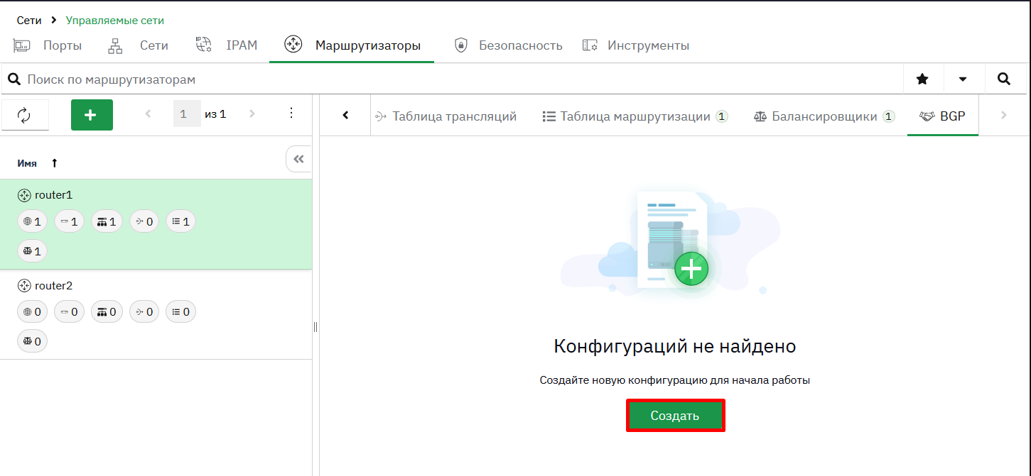Viewport: 1031px width, 476px height.
Task: Select the BGP tab
Action: (942, 116)
